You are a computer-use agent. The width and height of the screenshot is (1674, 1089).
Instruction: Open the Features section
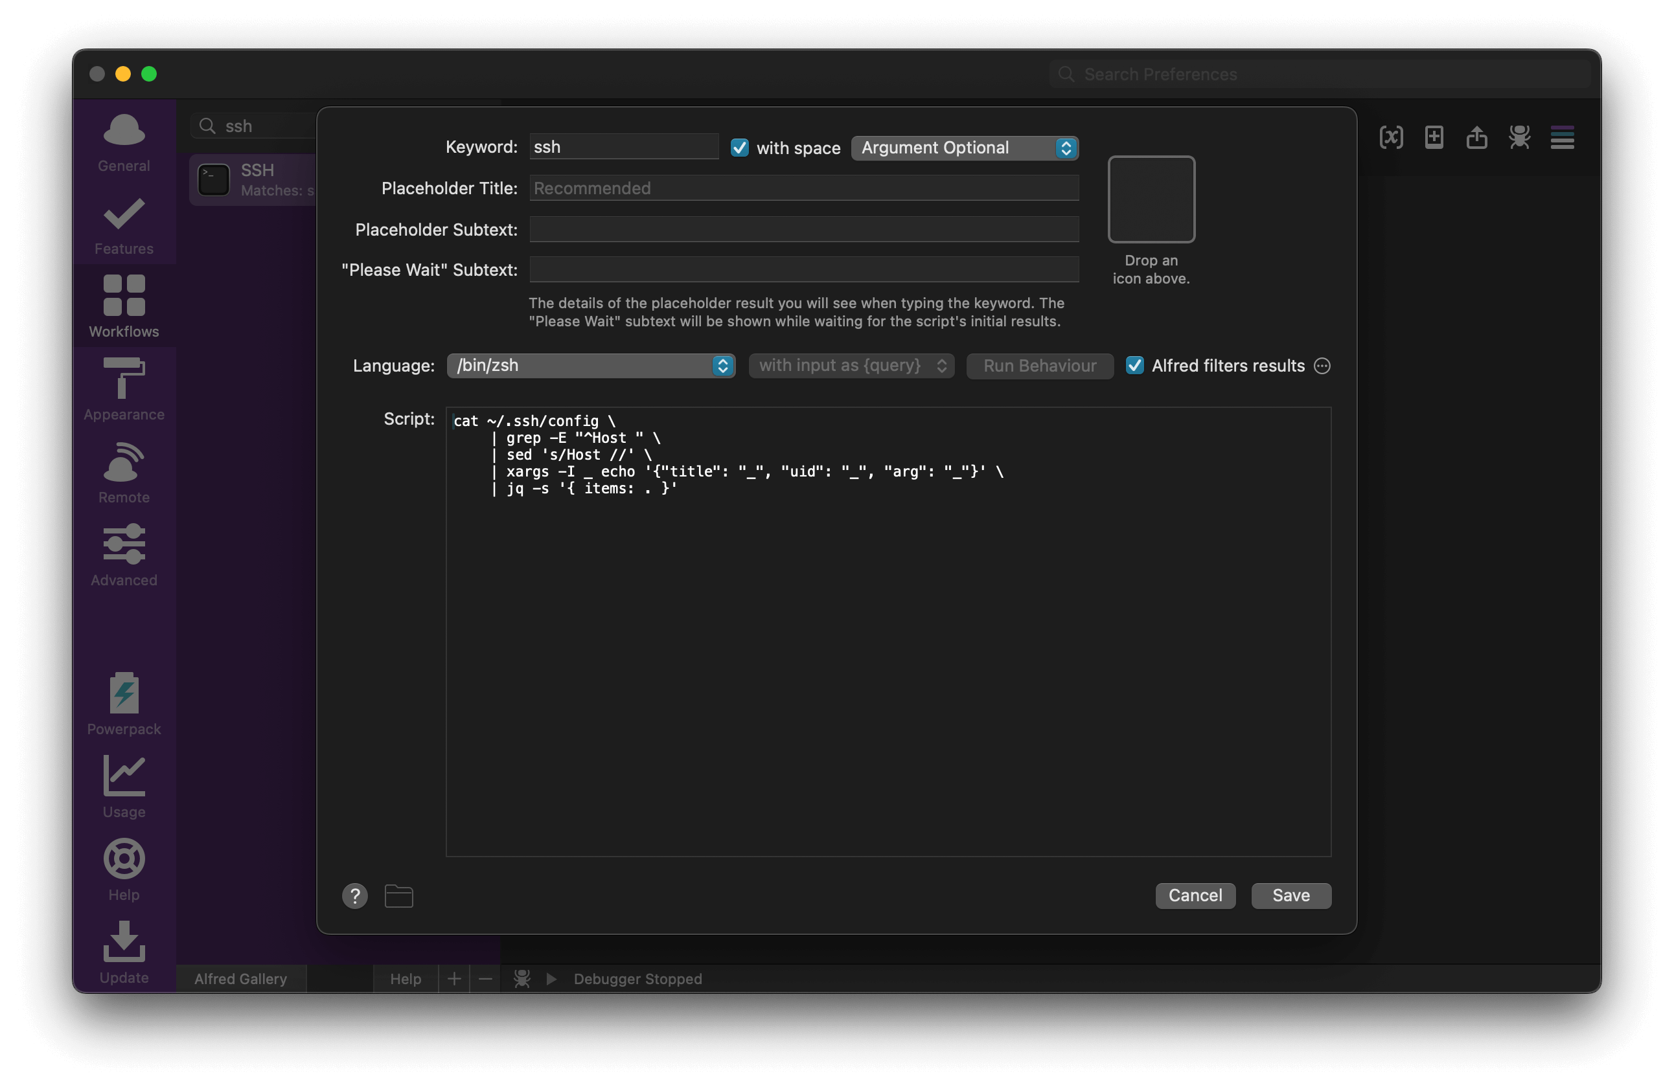(124, 226)
